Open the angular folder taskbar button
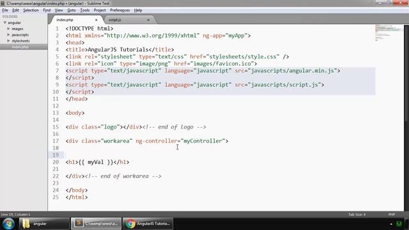Image resolution: width=409 pixels, height=230 pixels. click(44, 224)
